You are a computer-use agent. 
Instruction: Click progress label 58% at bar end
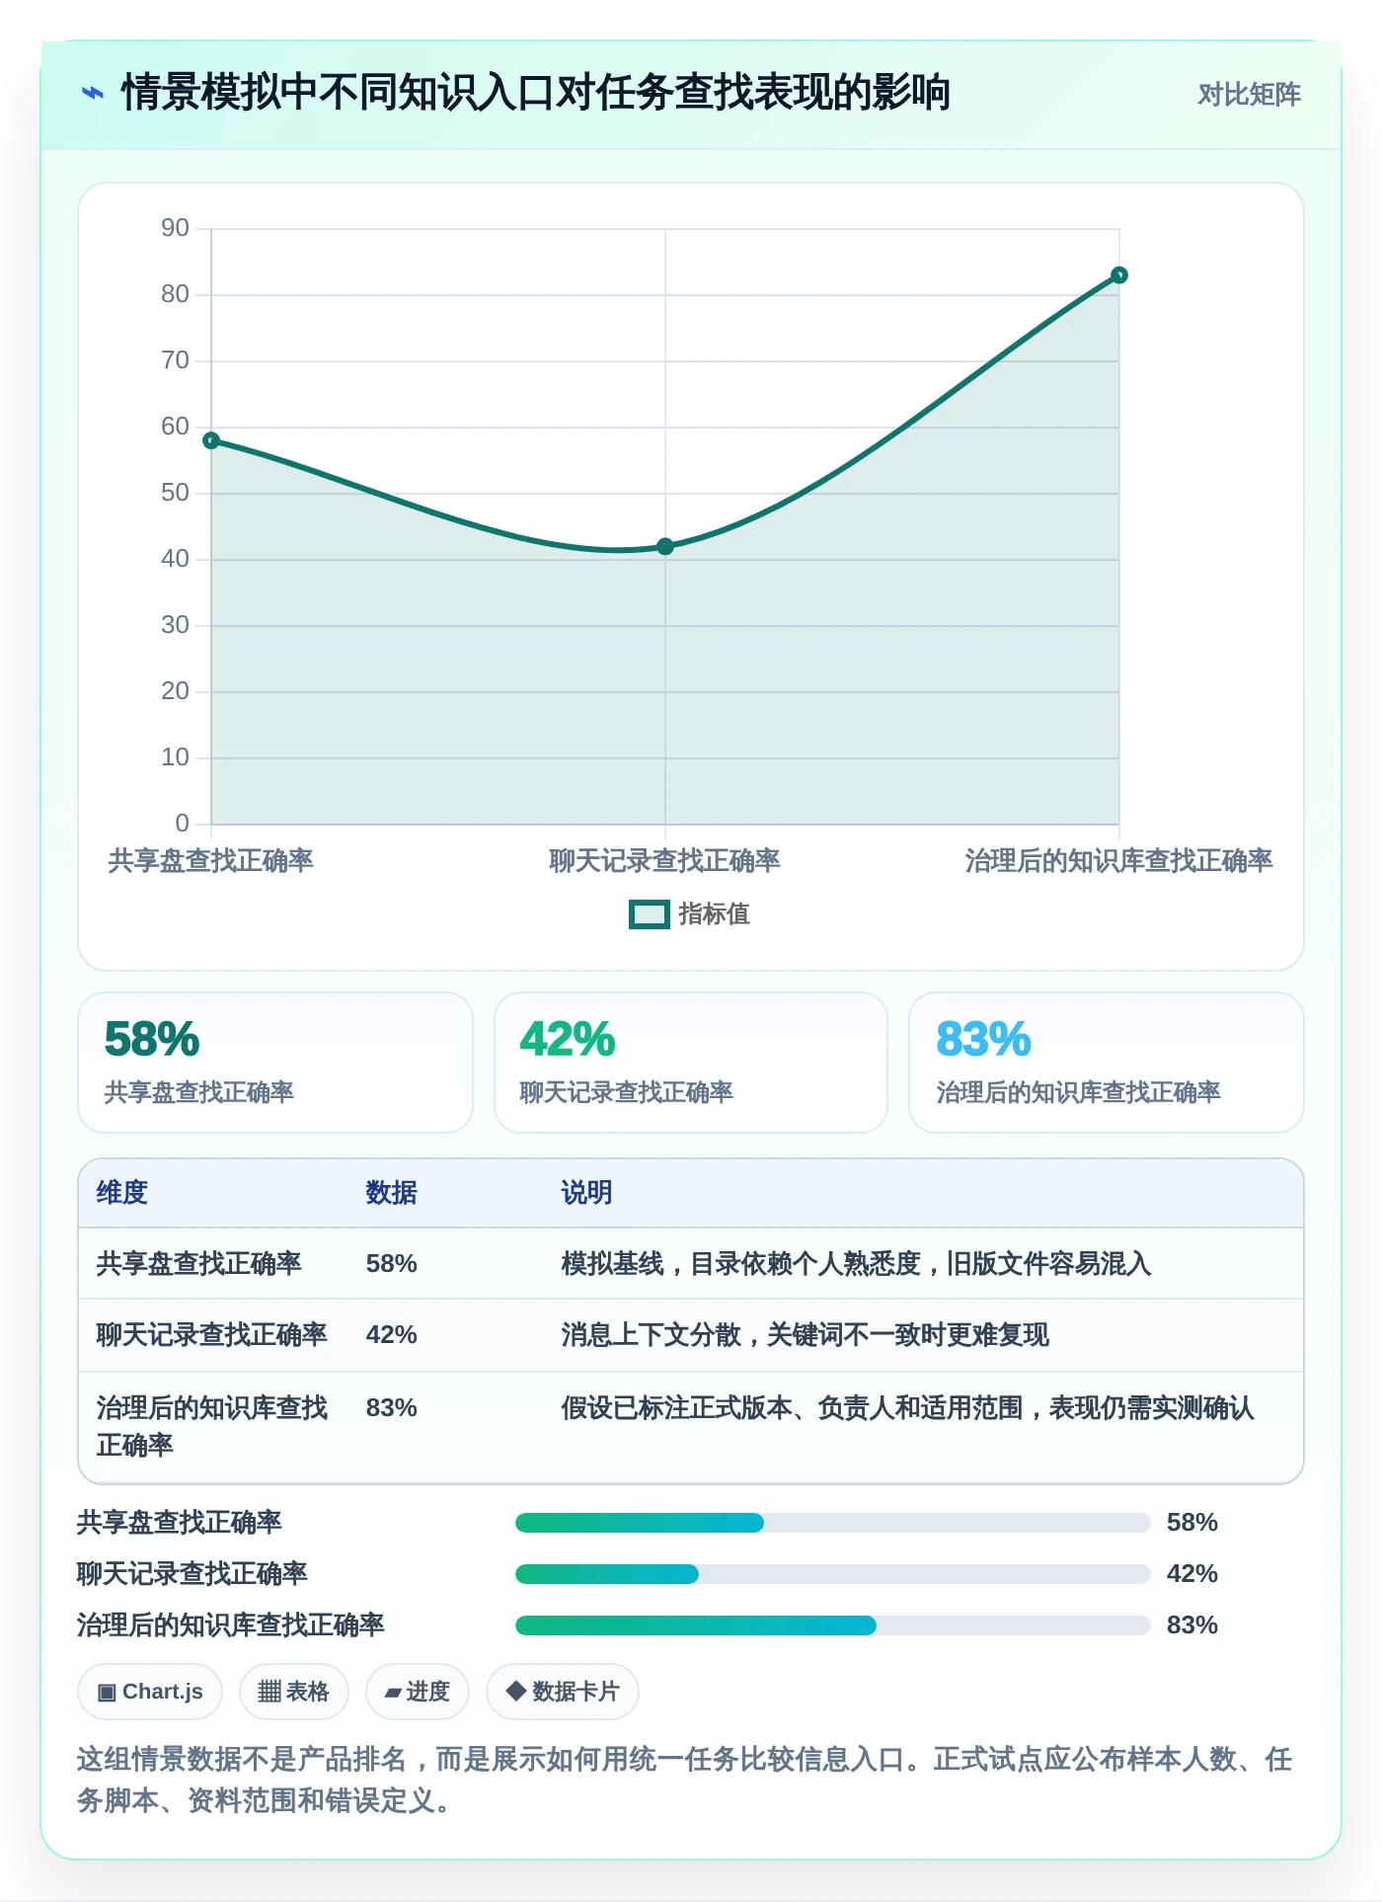click(1192, 1523)
